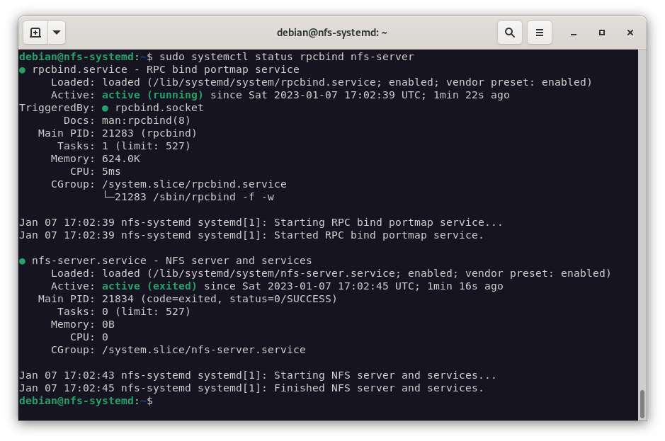Screen dimensions: 665x441
Task: Click the vertical scrollbar thumb
Action: [642, 403]
